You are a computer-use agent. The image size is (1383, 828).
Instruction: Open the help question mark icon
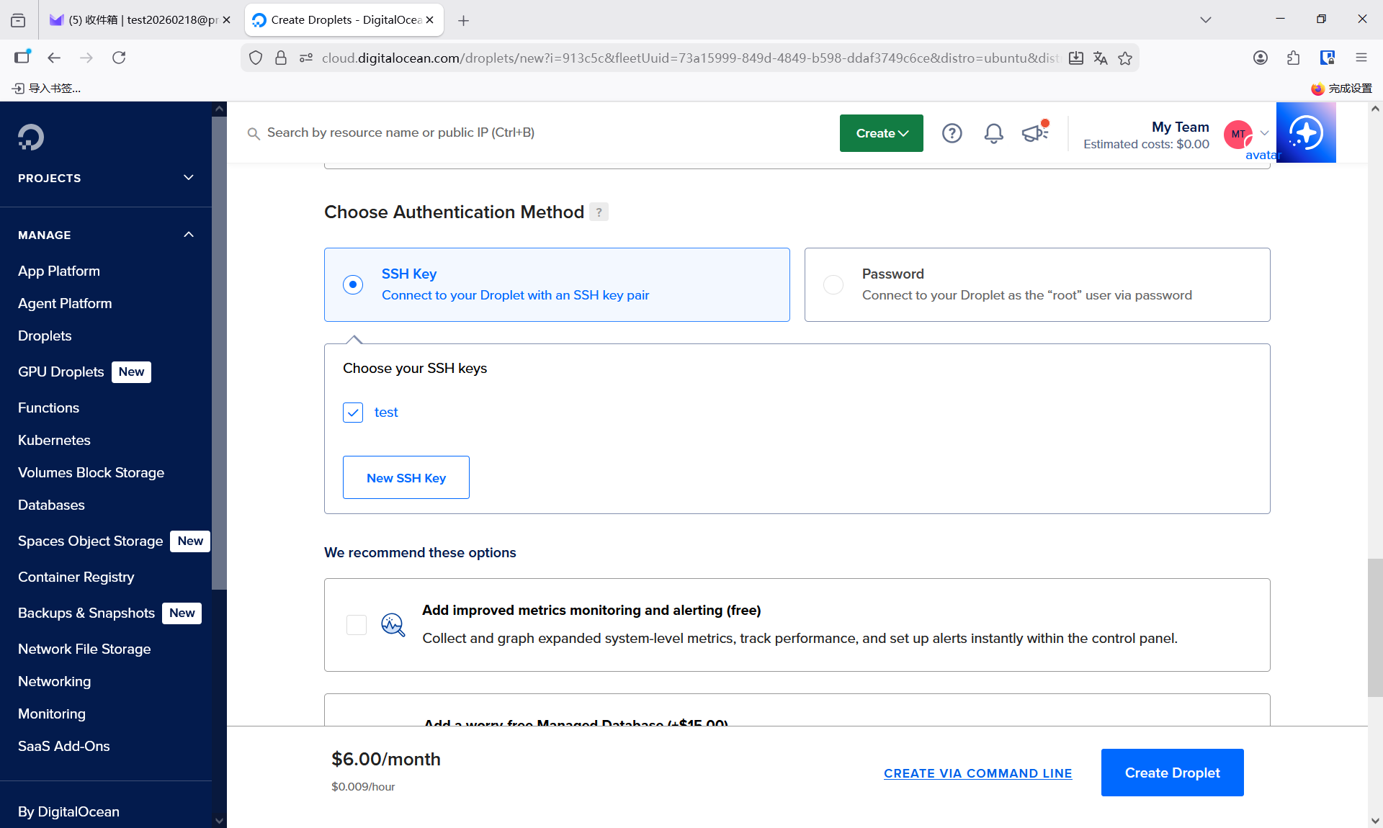tap(952, 133)
